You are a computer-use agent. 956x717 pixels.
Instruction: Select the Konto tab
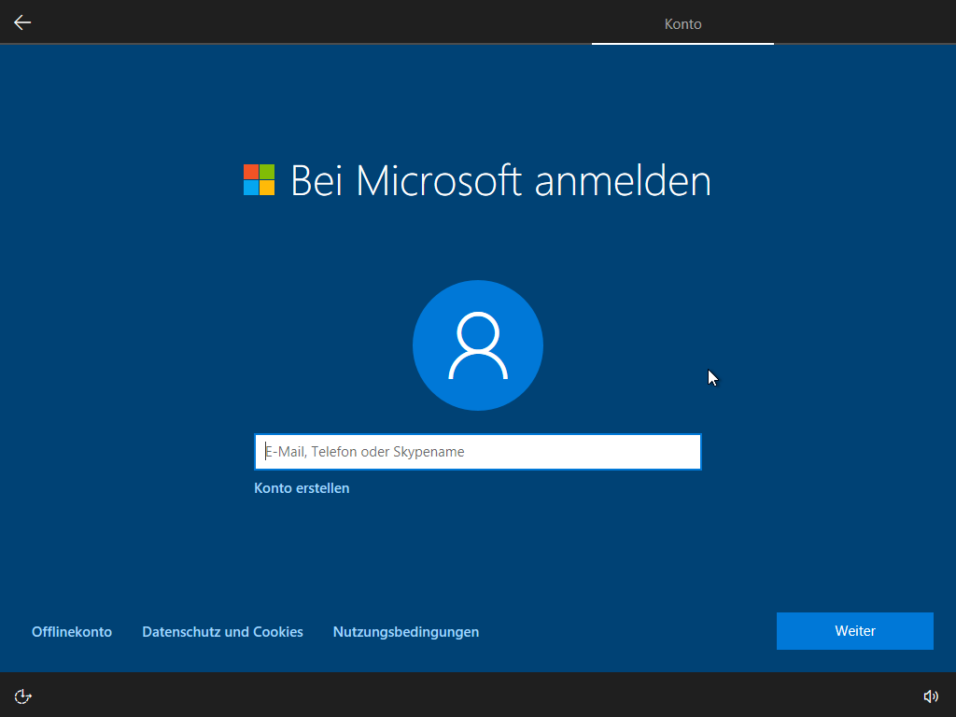click(682, 23)
